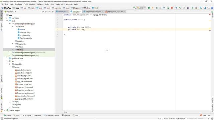Click the UTF-8 encoding status entry
Viewport: 214px width, 120px height.
click(x=172, y=119)
